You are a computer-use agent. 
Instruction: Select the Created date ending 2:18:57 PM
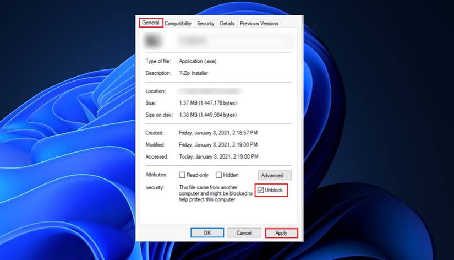(218, 133)
